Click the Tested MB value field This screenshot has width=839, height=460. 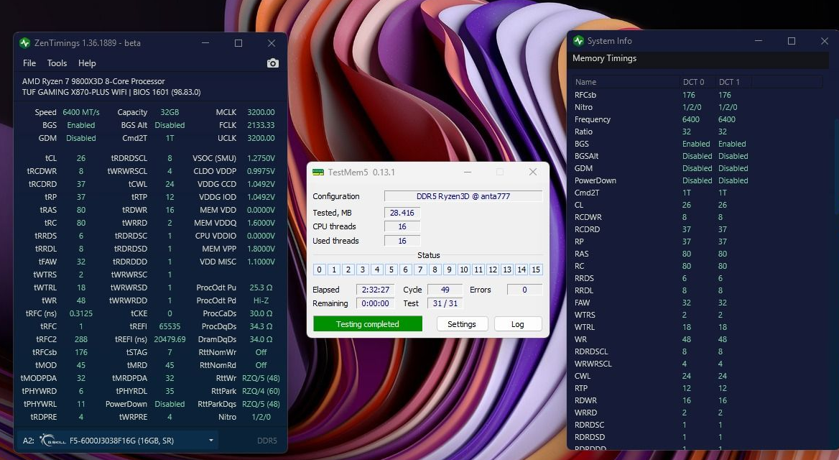(x=402, y=213)
